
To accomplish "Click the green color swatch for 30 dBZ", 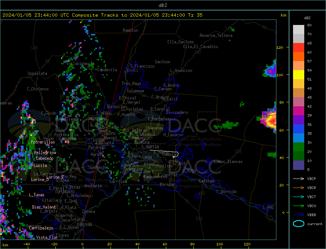I will [x=298, y=147].
